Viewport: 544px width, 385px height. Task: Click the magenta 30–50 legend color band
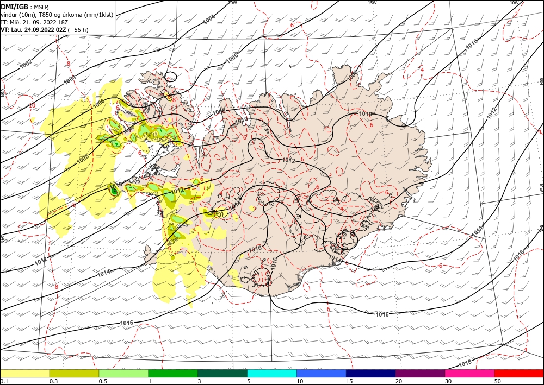(470, 373)
